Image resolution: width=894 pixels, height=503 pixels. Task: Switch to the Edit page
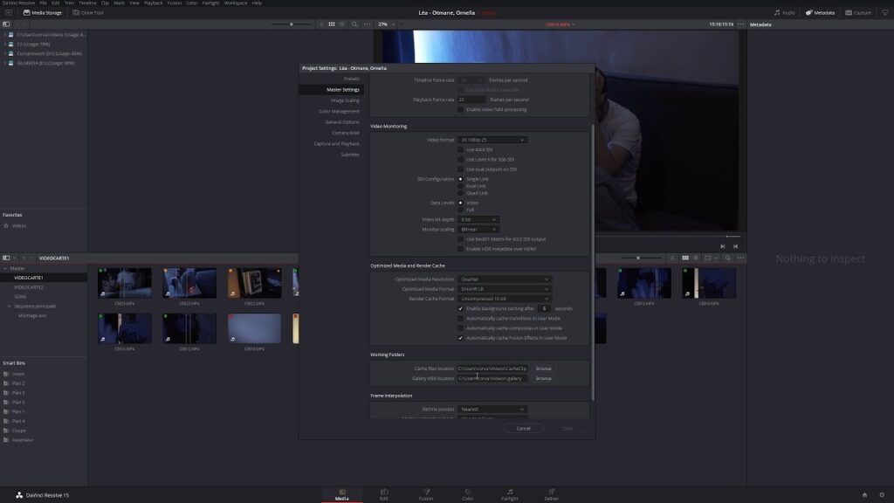point(384,494)
